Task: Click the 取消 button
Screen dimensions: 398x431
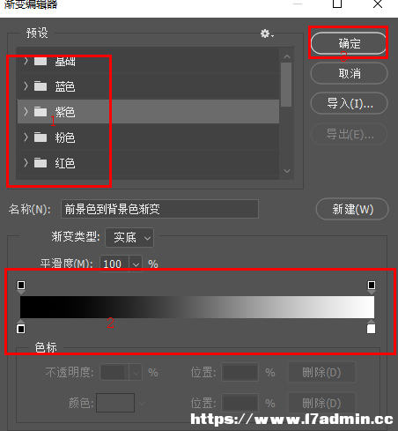Action: [x=349, y=73]
